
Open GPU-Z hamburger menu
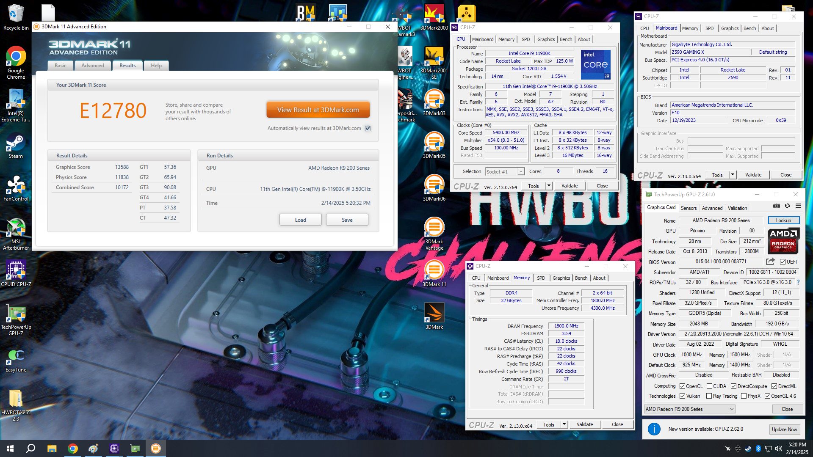798,206
